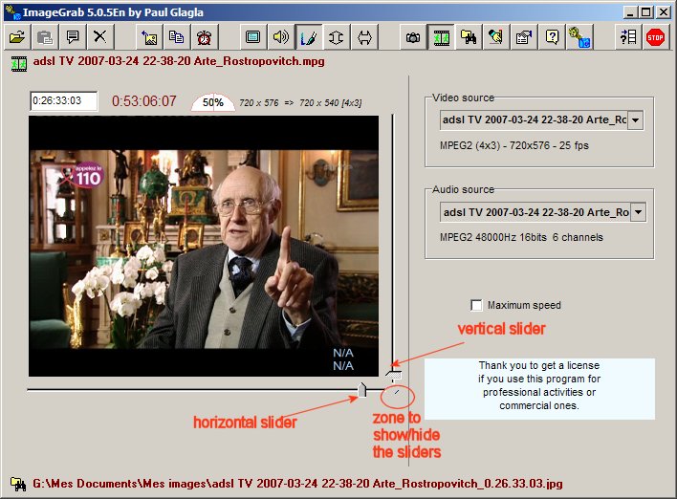677x499 pixels.
Task: Open the text comment bubble tool
Action: 73,37
